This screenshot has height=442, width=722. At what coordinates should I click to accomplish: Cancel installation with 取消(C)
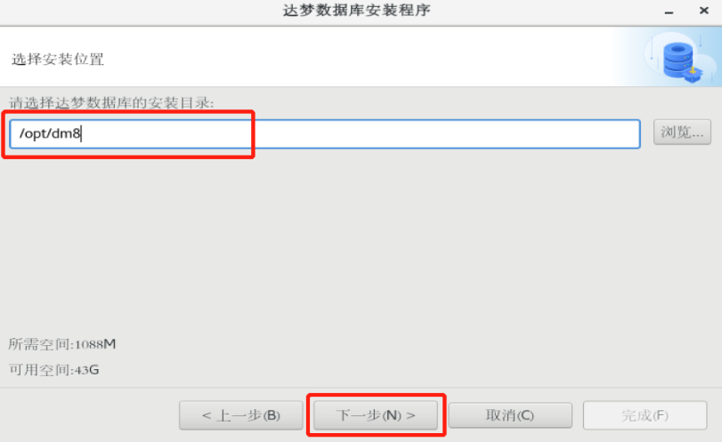[x=510, y=415]
